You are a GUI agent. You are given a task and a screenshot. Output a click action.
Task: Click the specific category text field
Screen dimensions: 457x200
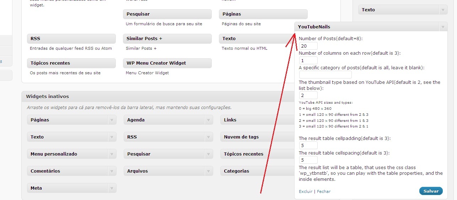(325, 75)
